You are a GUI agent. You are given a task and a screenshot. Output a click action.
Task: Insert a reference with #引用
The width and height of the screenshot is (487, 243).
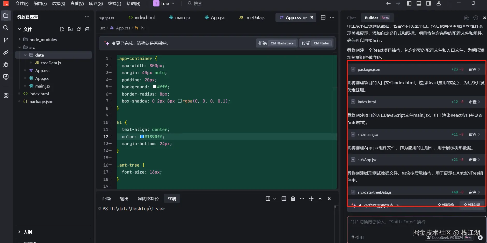click(357, 237)
